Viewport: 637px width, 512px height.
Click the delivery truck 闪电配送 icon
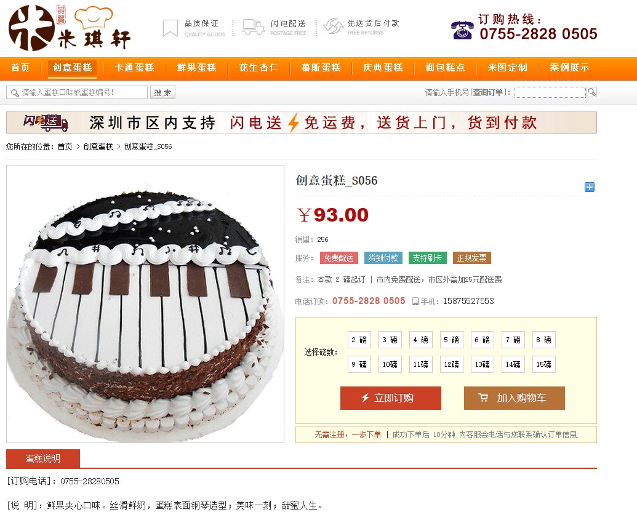(254, 27)
